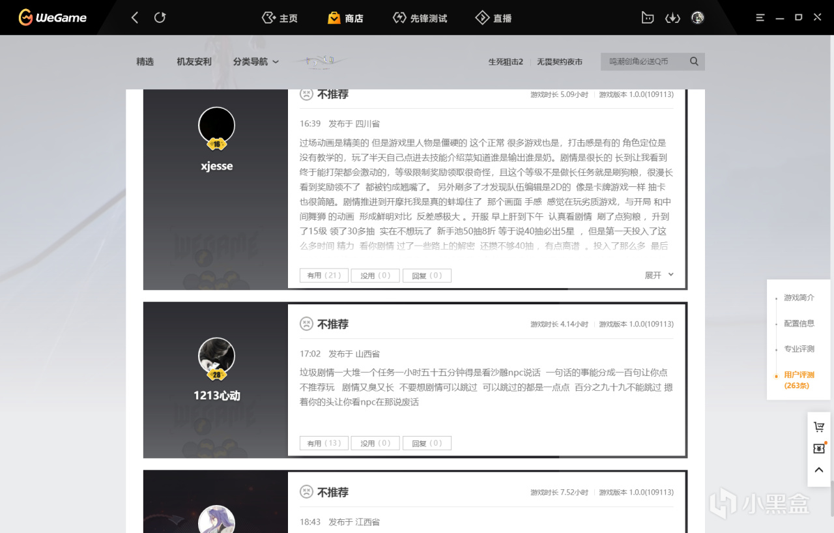This screenshot has height=533, width=834.
Task: Mark 1213心动's review as 没用
Action: (x=375, y=443)
